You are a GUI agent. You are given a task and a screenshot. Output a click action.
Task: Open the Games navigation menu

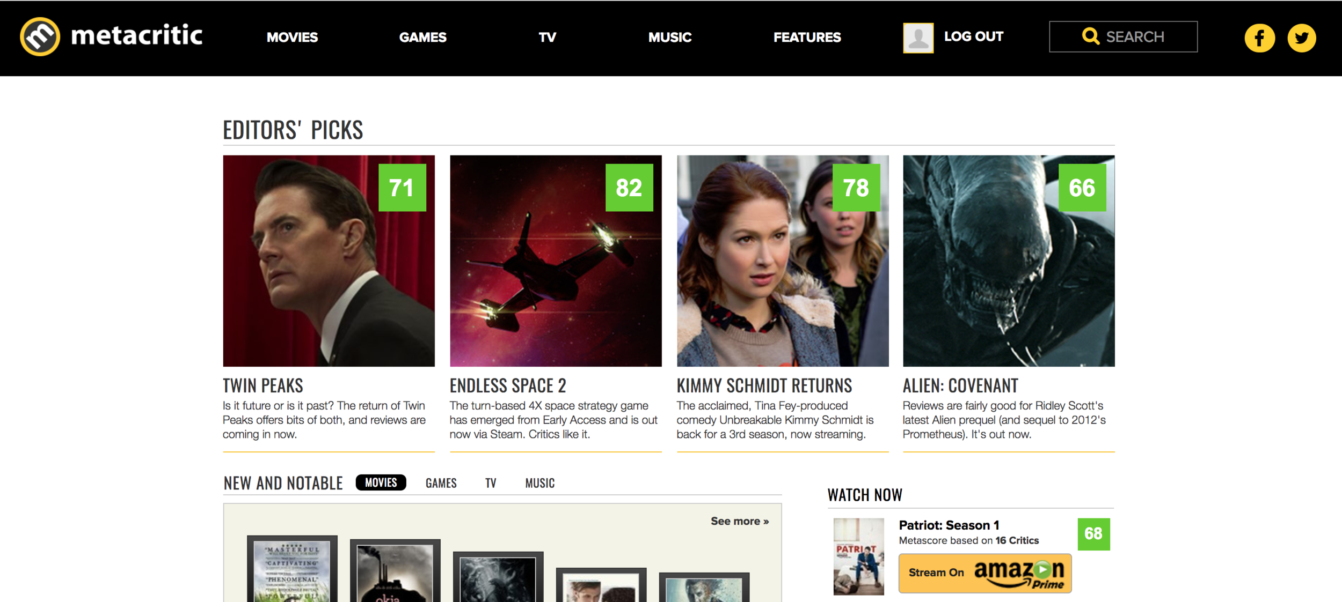pos(422,37)
